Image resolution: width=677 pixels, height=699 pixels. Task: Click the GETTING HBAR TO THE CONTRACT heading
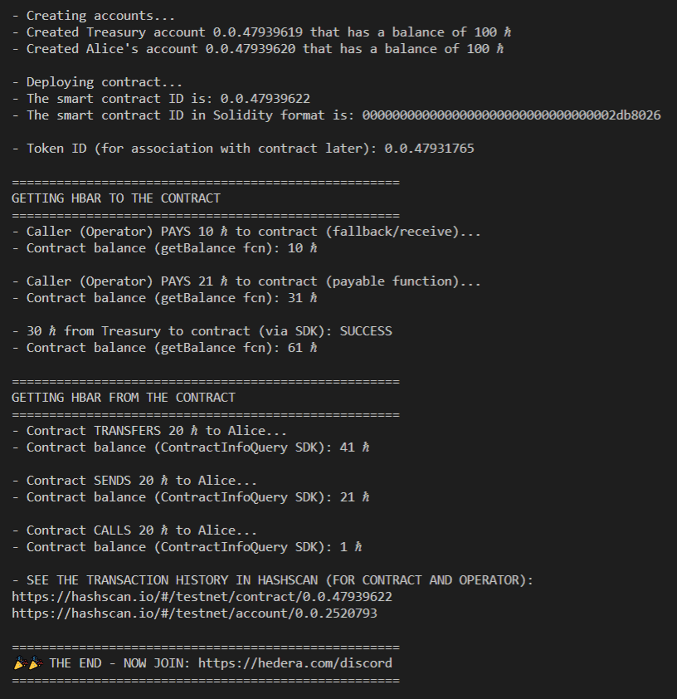point(116,199)
